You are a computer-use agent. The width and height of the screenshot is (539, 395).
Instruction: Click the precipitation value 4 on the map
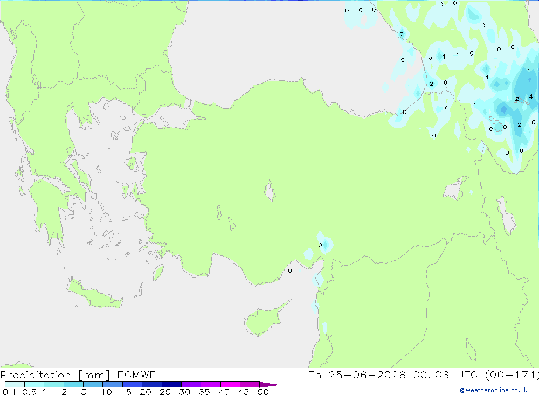click(531, 96)
